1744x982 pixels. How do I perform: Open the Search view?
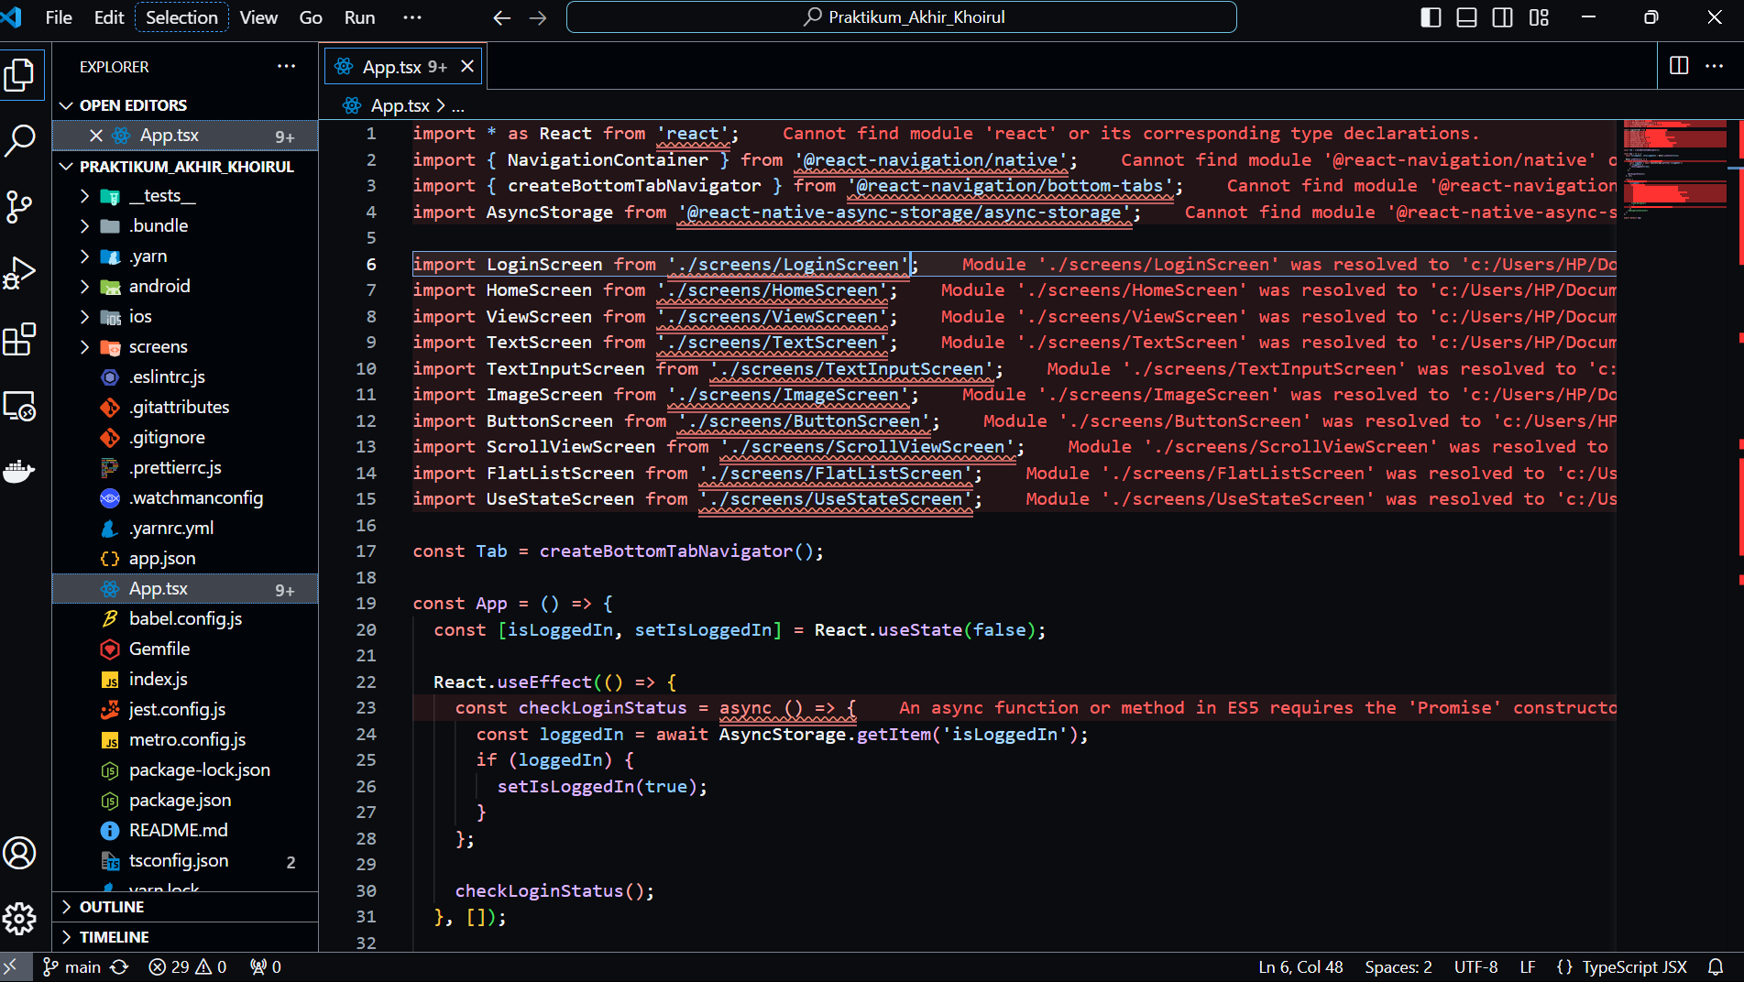(x=20, y=141)
